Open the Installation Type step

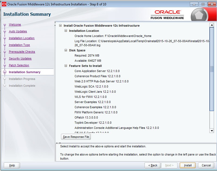click(19, 45)
